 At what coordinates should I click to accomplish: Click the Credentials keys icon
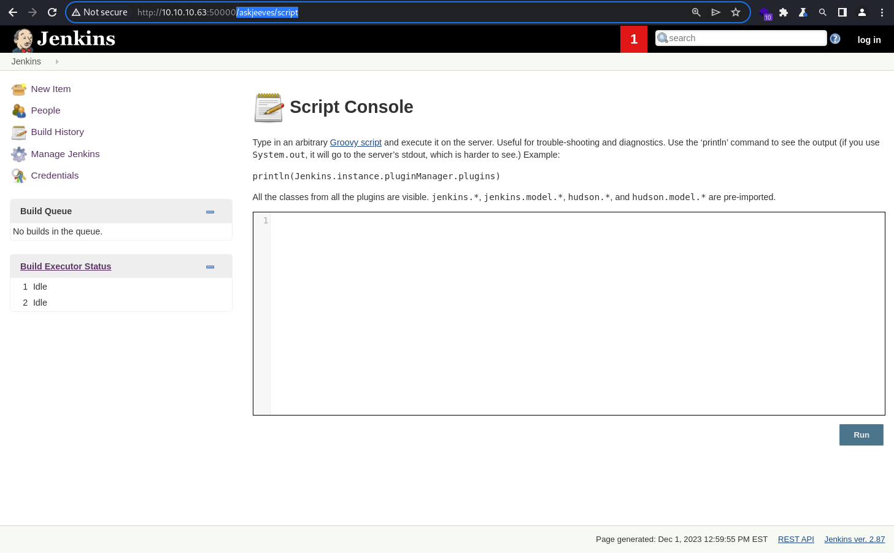point(19,176)
